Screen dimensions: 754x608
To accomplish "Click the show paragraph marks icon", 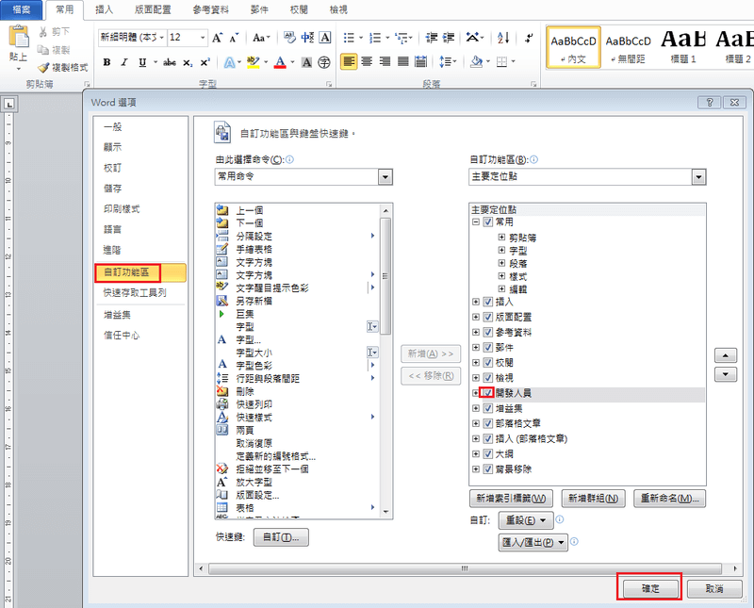I will [x=529, y=38].
